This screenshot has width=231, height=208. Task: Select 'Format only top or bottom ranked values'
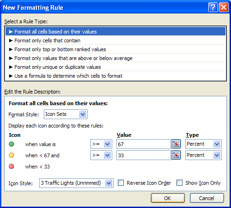(x=115, y=49)
